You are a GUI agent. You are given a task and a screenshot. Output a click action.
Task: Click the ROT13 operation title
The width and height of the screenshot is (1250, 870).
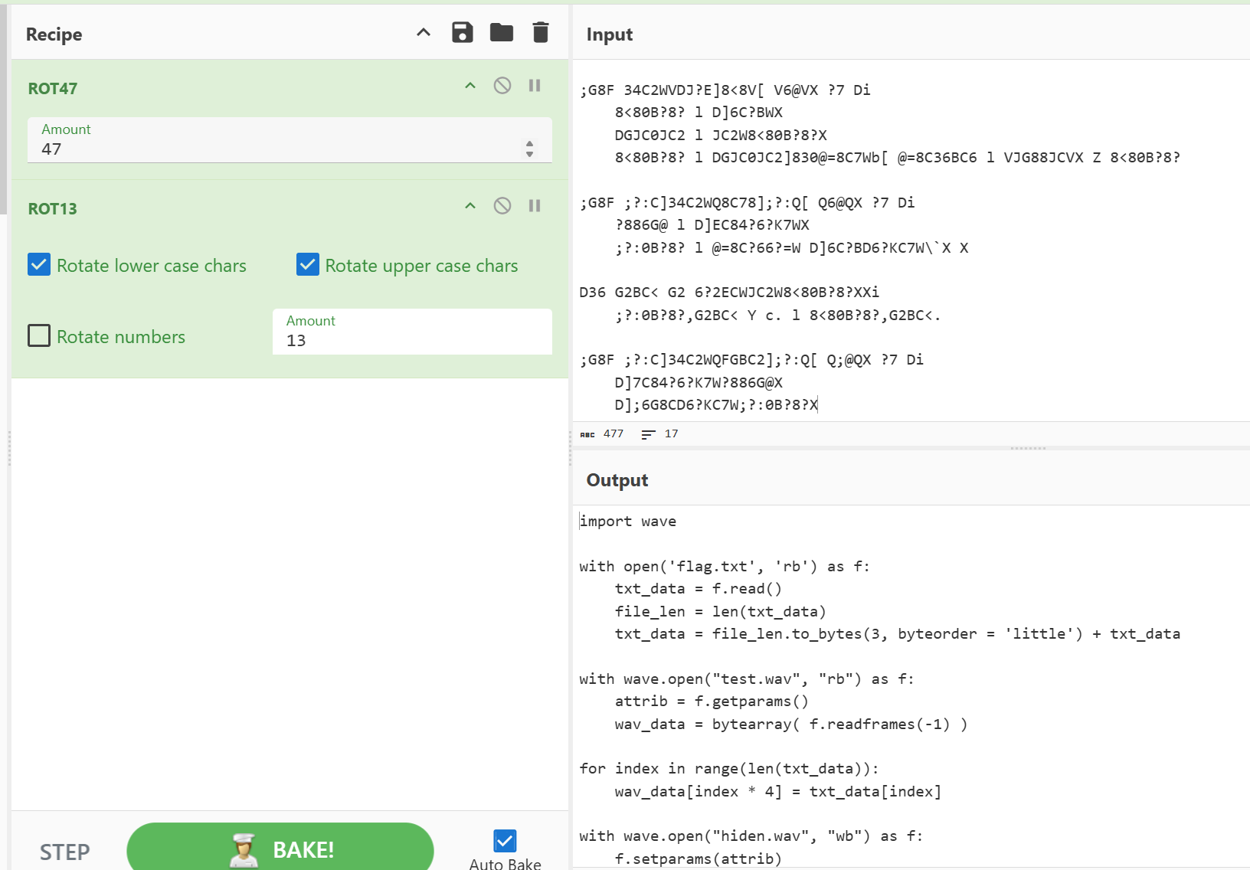pyautogui.click(x=53, y=209)
